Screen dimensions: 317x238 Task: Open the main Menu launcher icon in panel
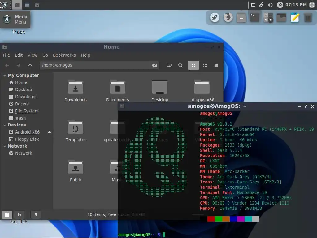click(x=4, y=5)
